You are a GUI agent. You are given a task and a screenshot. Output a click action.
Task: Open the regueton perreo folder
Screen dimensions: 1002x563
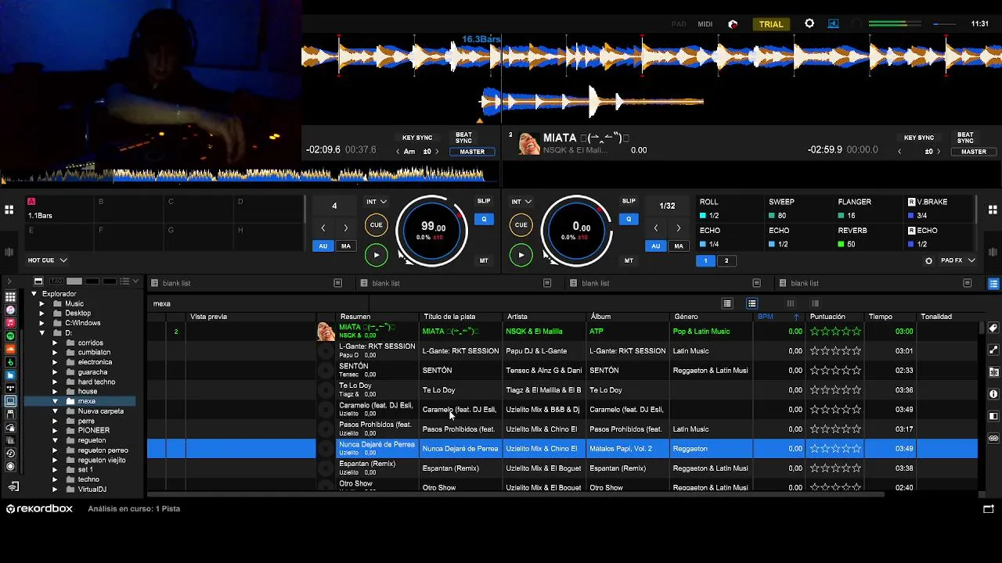(x=103, y=450)
